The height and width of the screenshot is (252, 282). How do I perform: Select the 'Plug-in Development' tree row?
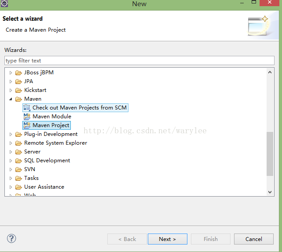coord(51,134)
